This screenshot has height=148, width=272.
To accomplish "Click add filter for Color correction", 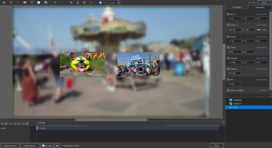I will point(263,90).
